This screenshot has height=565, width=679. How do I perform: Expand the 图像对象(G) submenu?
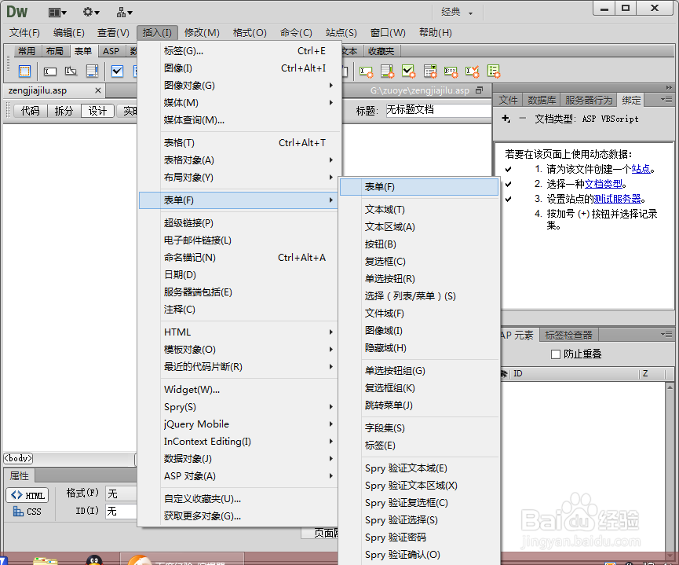(x=238, y=86)
